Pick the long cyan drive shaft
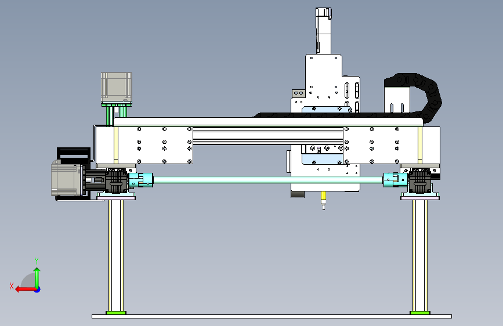Viewport: 503px width, 326px height. click(268, 180)
